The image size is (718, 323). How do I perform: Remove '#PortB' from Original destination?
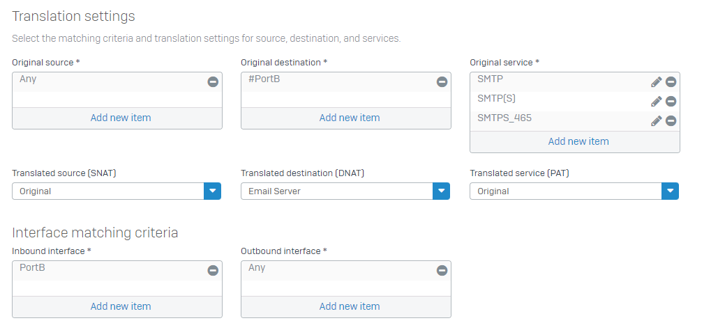[x=442, y=81]
